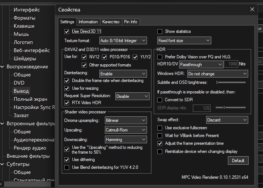
Task: Select Логотип tree item
Action: click(23, 42)
